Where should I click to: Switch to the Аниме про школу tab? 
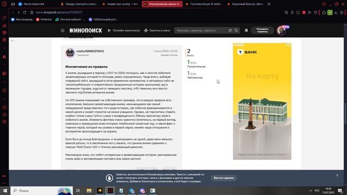tap(120, 4)
